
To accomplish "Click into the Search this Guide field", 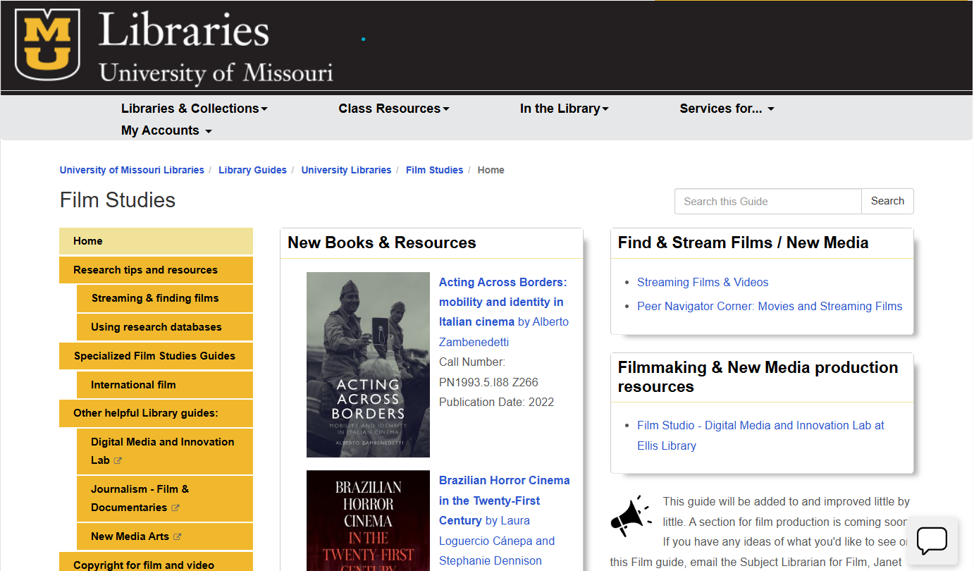I will point(768,201).
